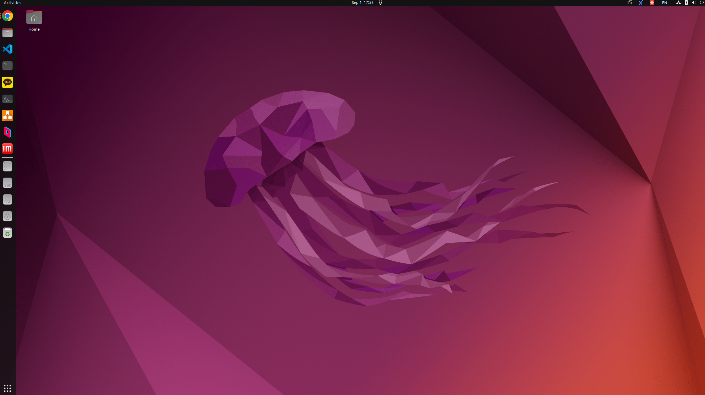The width and height of the screenshot is (705, 395).
Task: Open the Files manager dock icon
Action: point(7,33)
